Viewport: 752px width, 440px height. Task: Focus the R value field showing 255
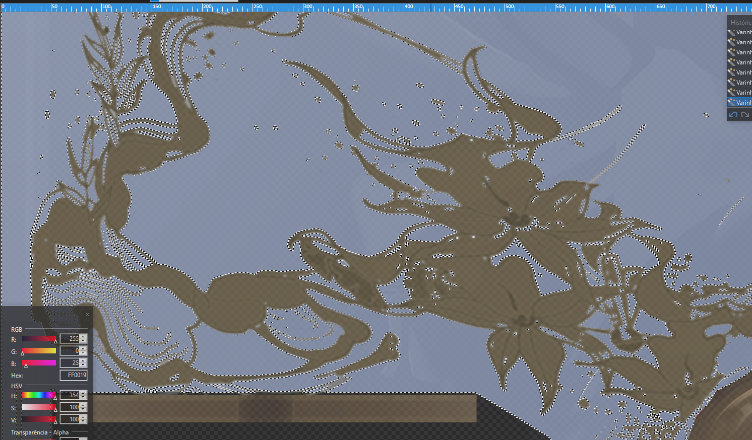coord(70,339)
